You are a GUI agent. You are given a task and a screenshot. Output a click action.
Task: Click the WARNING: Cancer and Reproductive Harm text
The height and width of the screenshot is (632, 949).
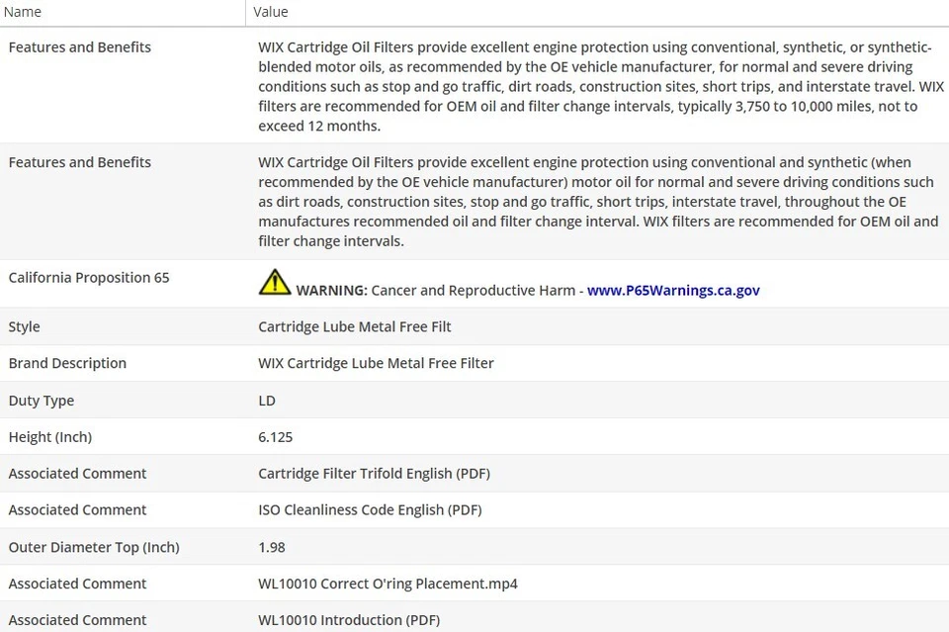(435, 291)
